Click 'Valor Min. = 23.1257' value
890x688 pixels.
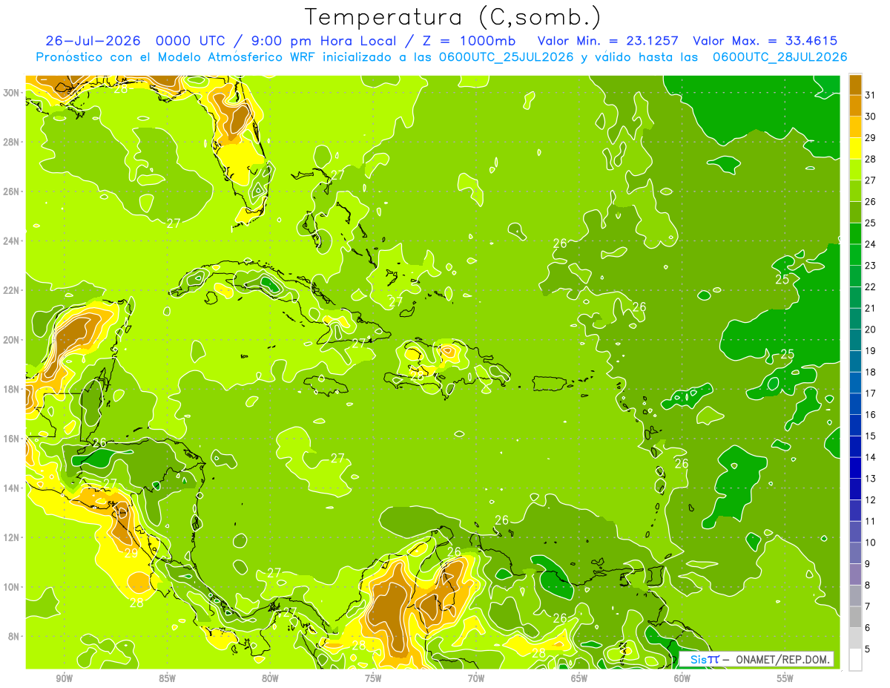(x=608, y=41)
